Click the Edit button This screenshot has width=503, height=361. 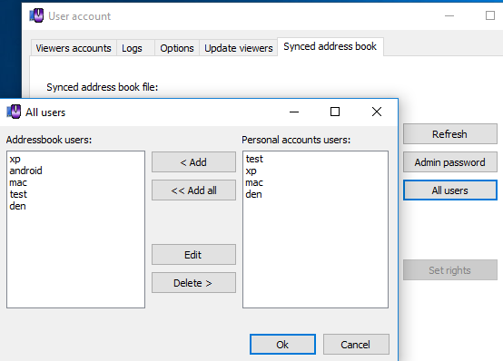coord(193,255)
